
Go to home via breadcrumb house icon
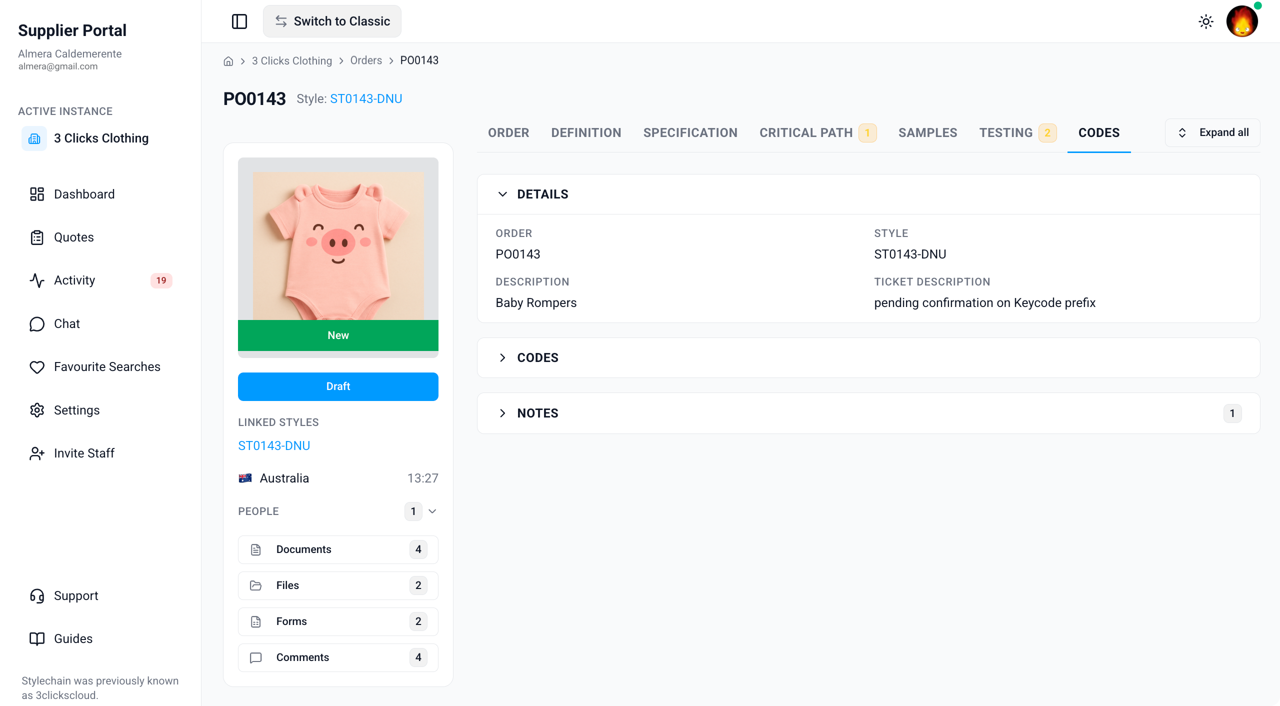(x=228, y=61)
